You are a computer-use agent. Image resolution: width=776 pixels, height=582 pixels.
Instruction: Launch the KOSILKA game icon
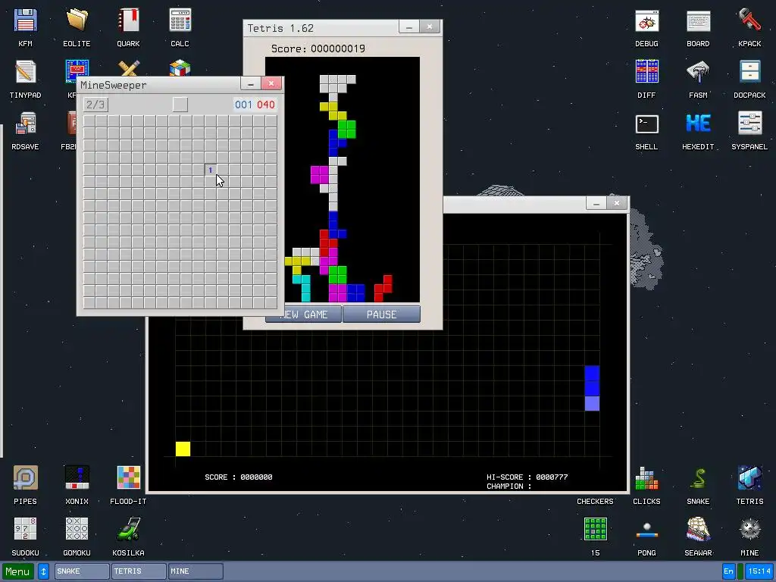[128, 537]
